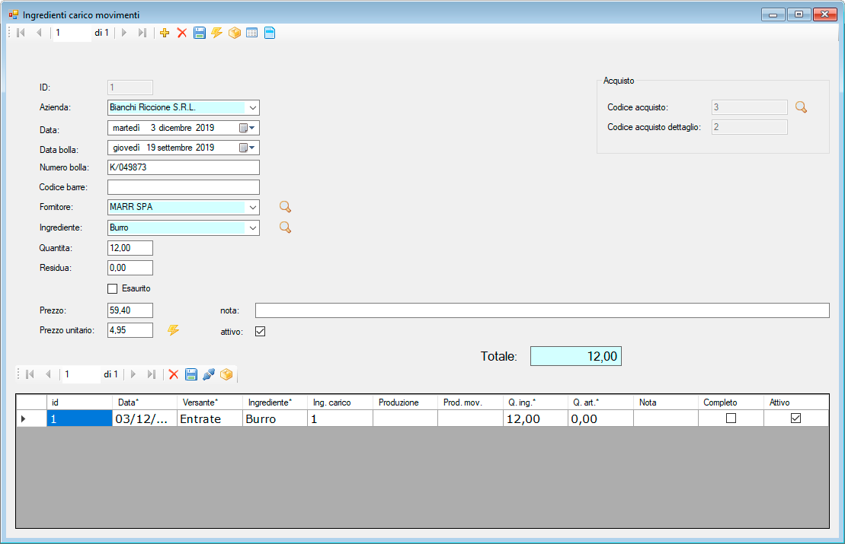
Task: Go to first record in lower navigator
Action: coord(30,374)
